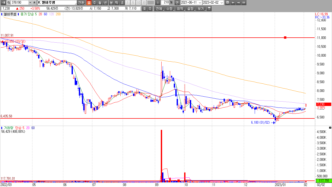Click the 호 quote button
Screen dimensions: 332x187
pos(144,9)
